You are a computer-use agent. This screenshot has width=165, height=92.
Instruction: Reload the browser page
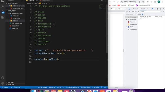coord(118,2)
